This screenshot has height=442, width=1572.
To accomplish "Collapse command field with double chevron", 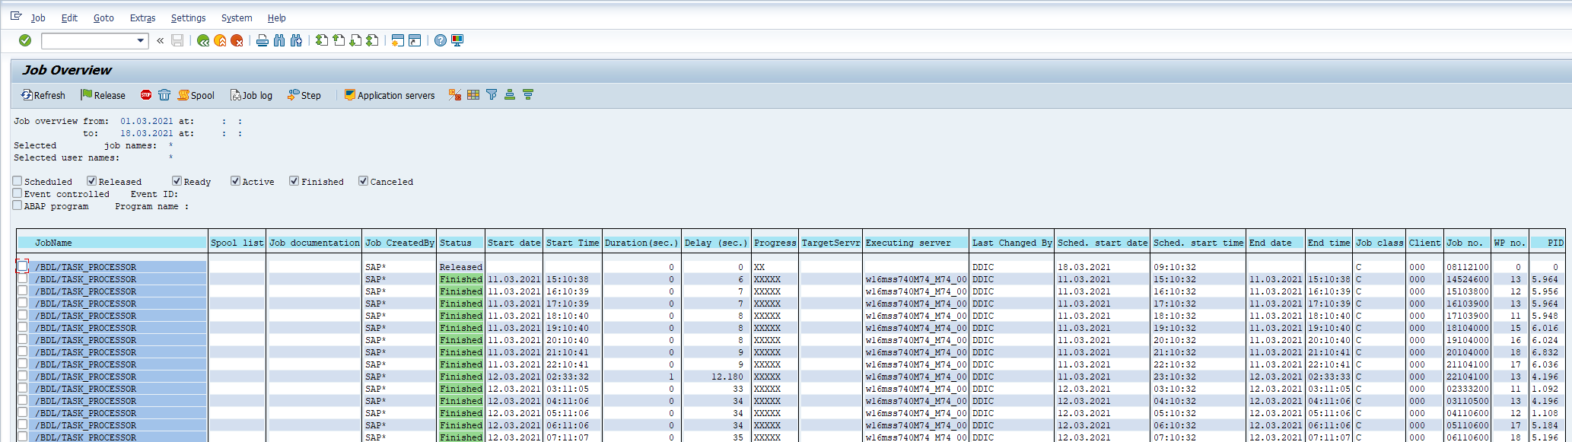I will [161, 40].
